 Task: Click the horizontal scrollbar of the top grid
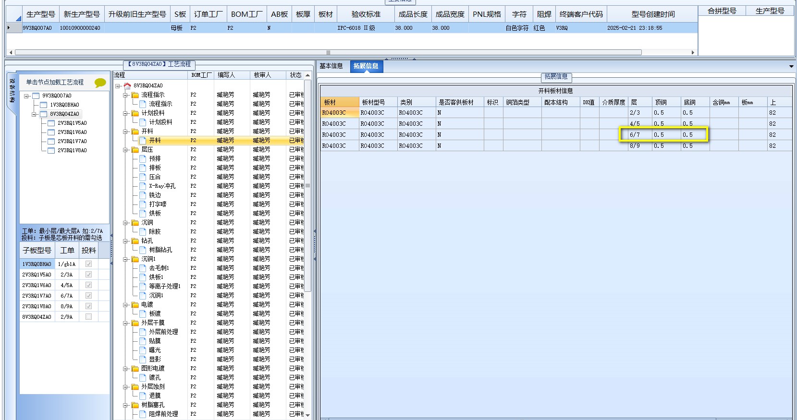click(328, 52)
